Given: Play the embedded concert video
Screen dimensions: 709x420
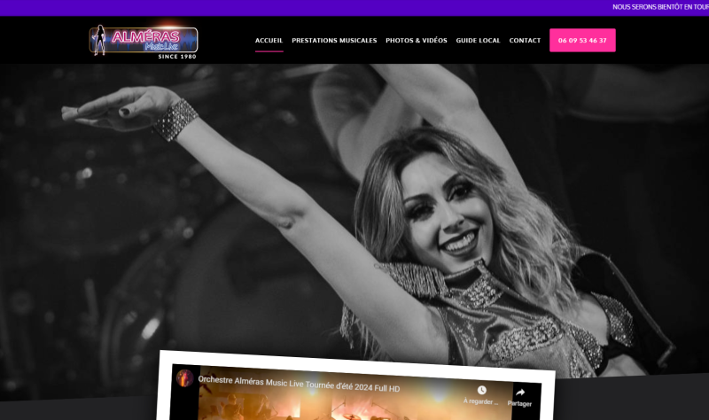Looking at the screenshot, I should click(354, 406).
